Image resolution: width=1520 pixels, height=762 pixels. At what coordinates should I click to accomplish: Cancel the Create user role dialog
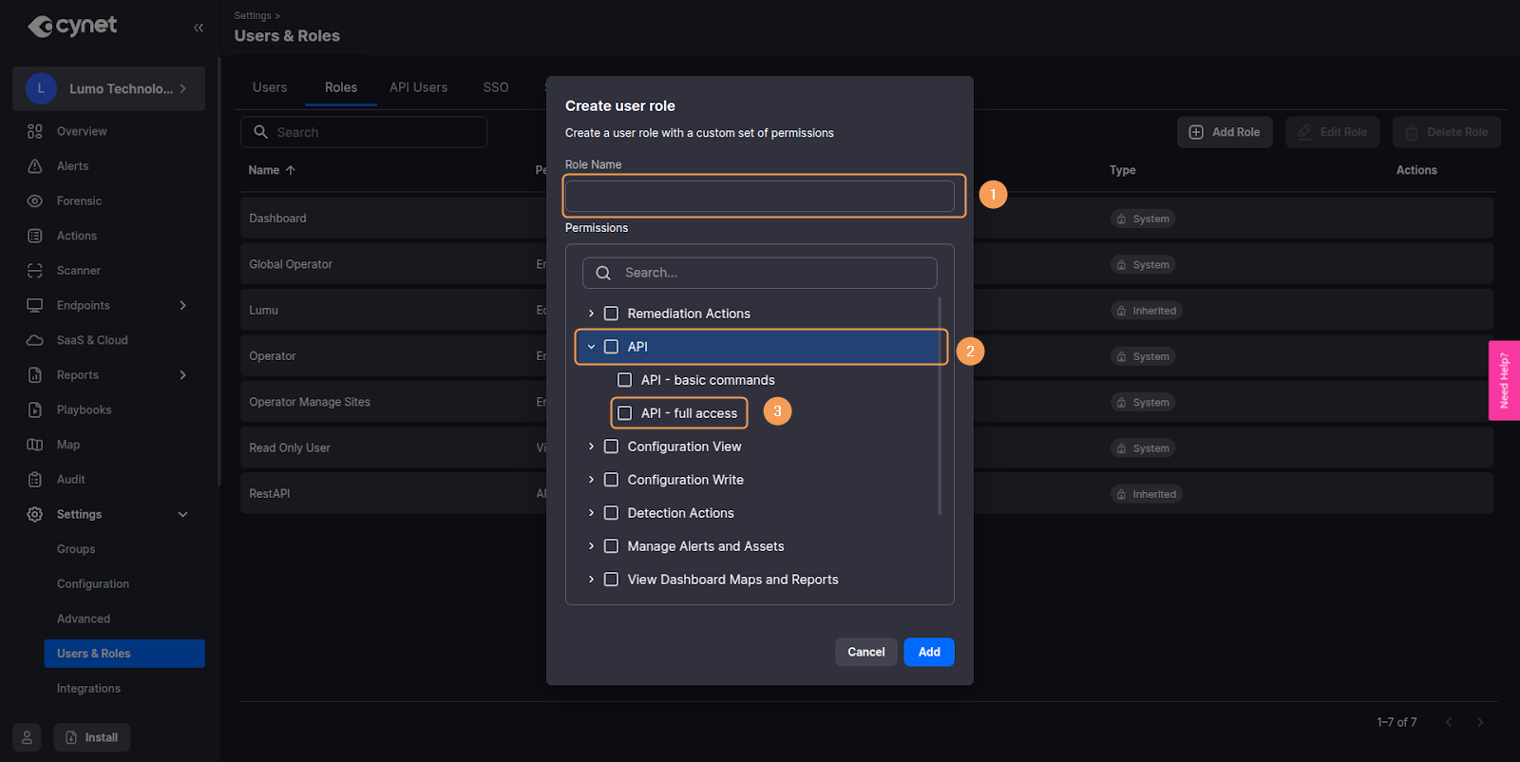coord(865,652)
